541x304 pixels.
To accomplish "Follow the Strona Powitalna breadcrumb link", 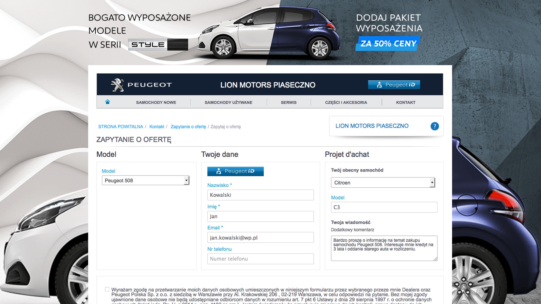I will 121,127.
